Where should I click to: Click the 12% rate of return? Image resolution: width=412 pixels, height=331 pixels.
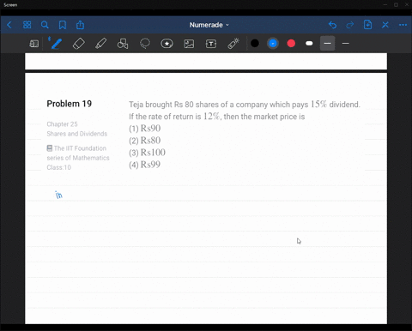coord(212,116)
